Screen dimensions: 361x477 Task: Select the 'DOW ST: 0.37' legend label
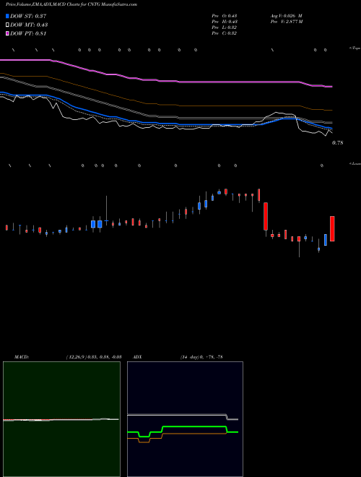tap(28, 16)
